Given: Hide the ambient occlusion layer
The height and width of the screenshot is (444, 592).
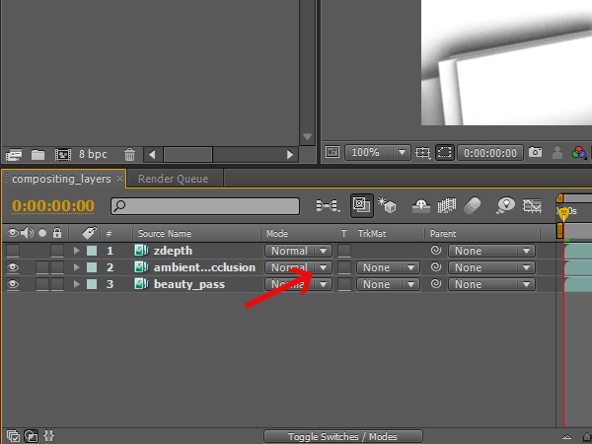Looking at the screenshot, I should [x=13, y=267].
